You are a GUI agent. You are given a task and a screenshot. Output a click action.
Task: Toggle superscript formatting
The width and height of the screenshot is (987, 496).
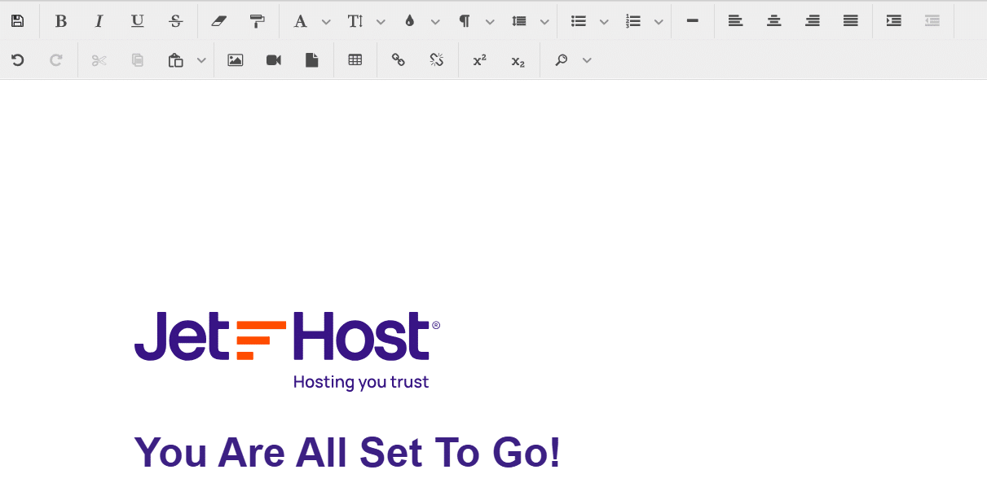pos(479,59)
